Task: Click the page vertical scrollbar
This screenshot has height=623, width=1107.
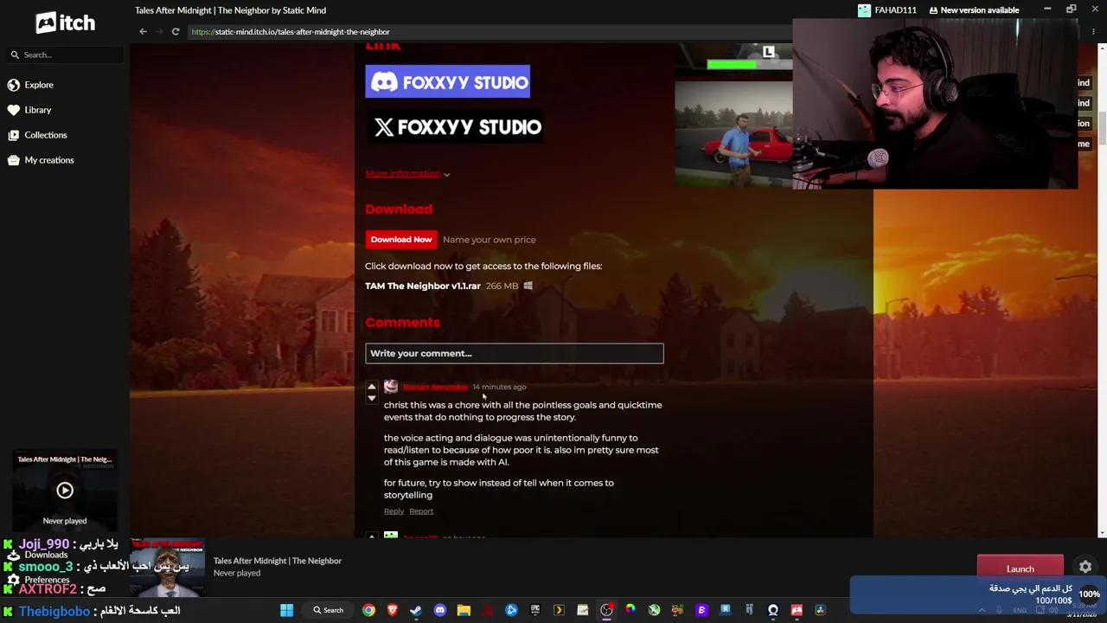Action: (1102, 130)
